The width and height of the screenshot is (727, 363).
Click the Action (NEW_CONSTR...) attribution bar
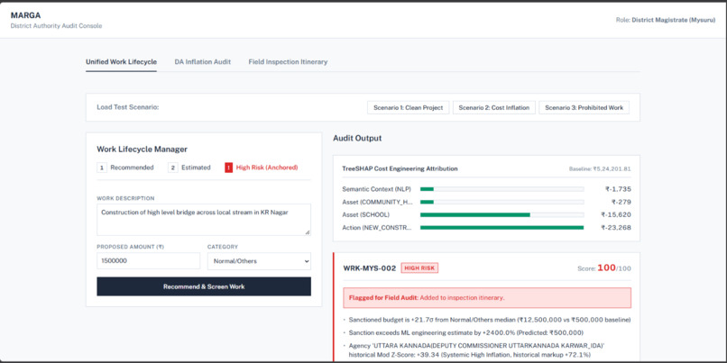coord(502,227)
